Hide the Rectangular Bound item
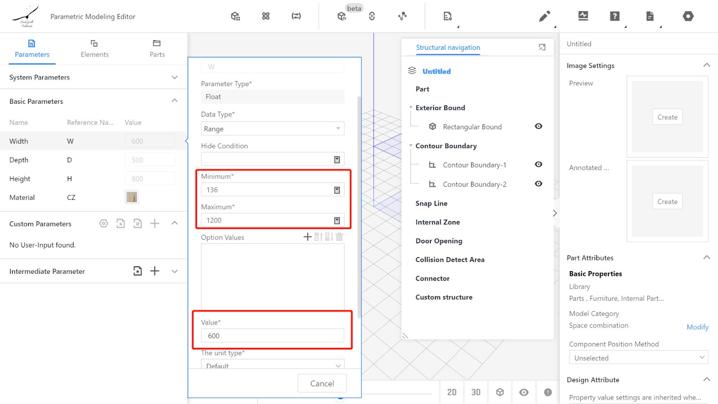This screenshot has height=404, width=718. click(x=538, y=127)
